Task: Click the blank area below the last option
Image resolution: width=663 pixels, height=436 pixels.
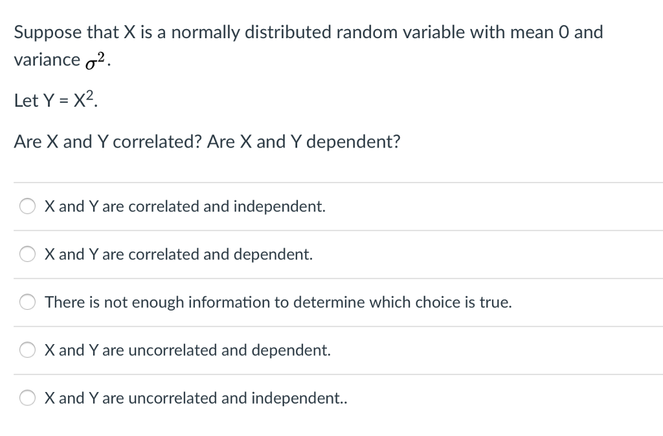Action: click(x=331, y=424)
